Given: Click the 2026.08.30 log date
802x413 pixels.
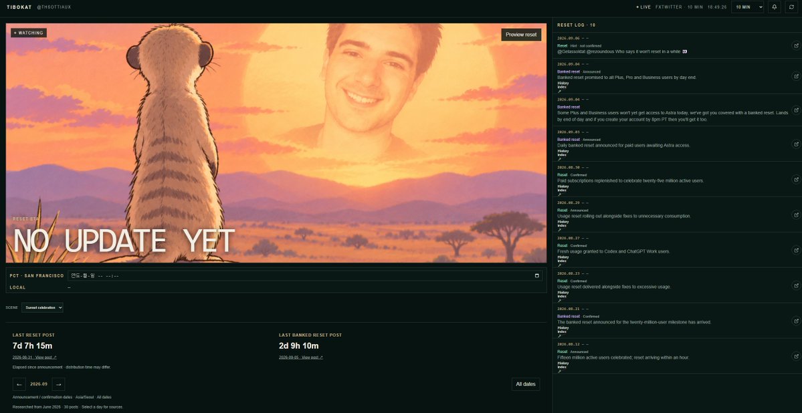Looking at the screenshot, I should tap(569, 167).
